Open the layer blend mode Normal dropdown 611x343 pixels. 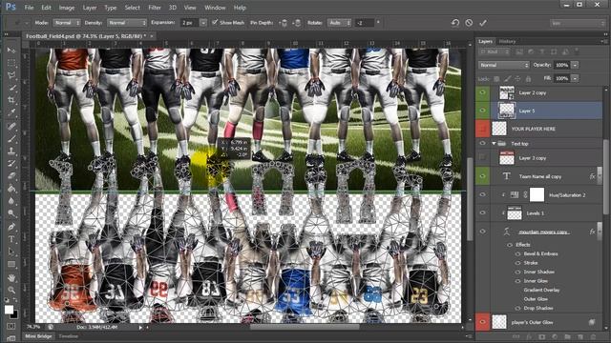click(503, 65)
